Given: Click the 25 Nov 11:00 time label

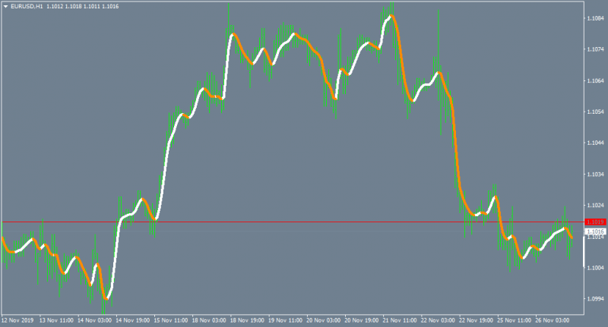Looking at the screenshot, I should tap(515, 320).
